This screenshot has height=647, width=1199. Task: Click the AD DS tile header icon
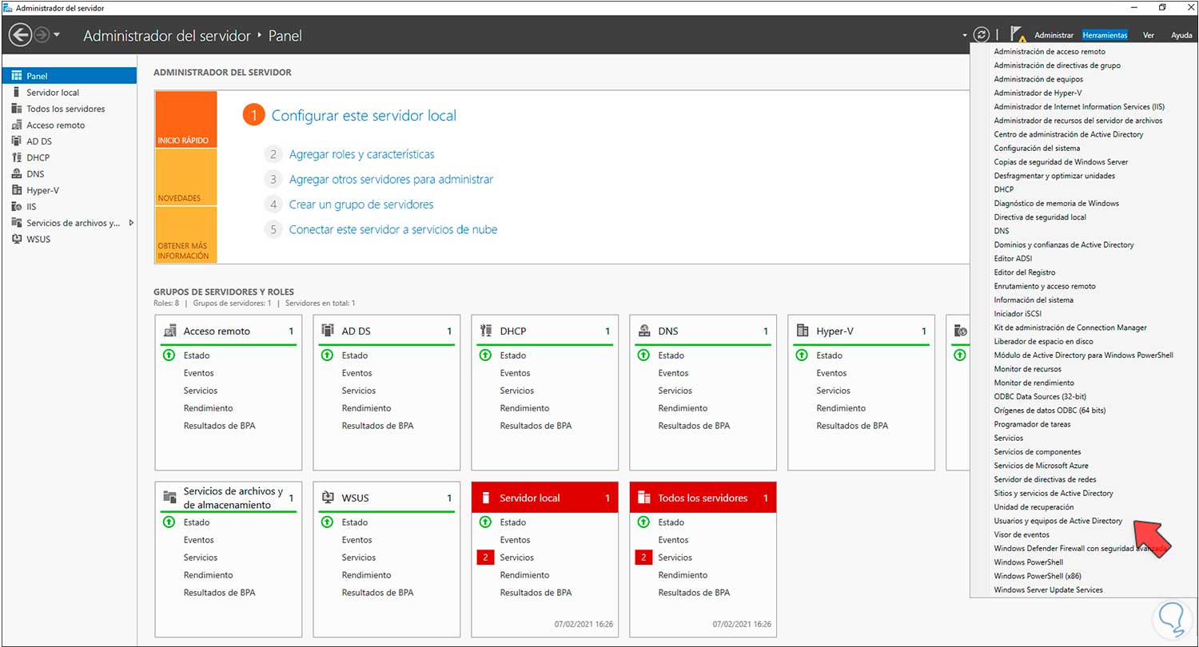pyautogui.click(x=327, y=331)
